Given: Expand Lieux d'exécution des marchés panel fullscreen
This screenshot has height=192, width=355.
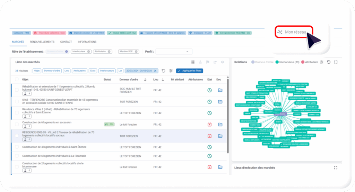Looking at the screenshot, I should [x=336, y=168].
